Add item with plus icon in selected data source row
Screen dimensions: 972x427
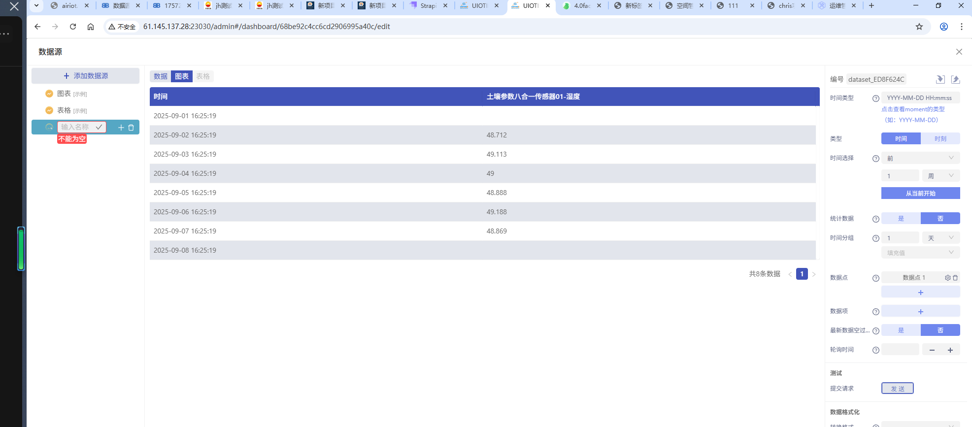point(121,128)
